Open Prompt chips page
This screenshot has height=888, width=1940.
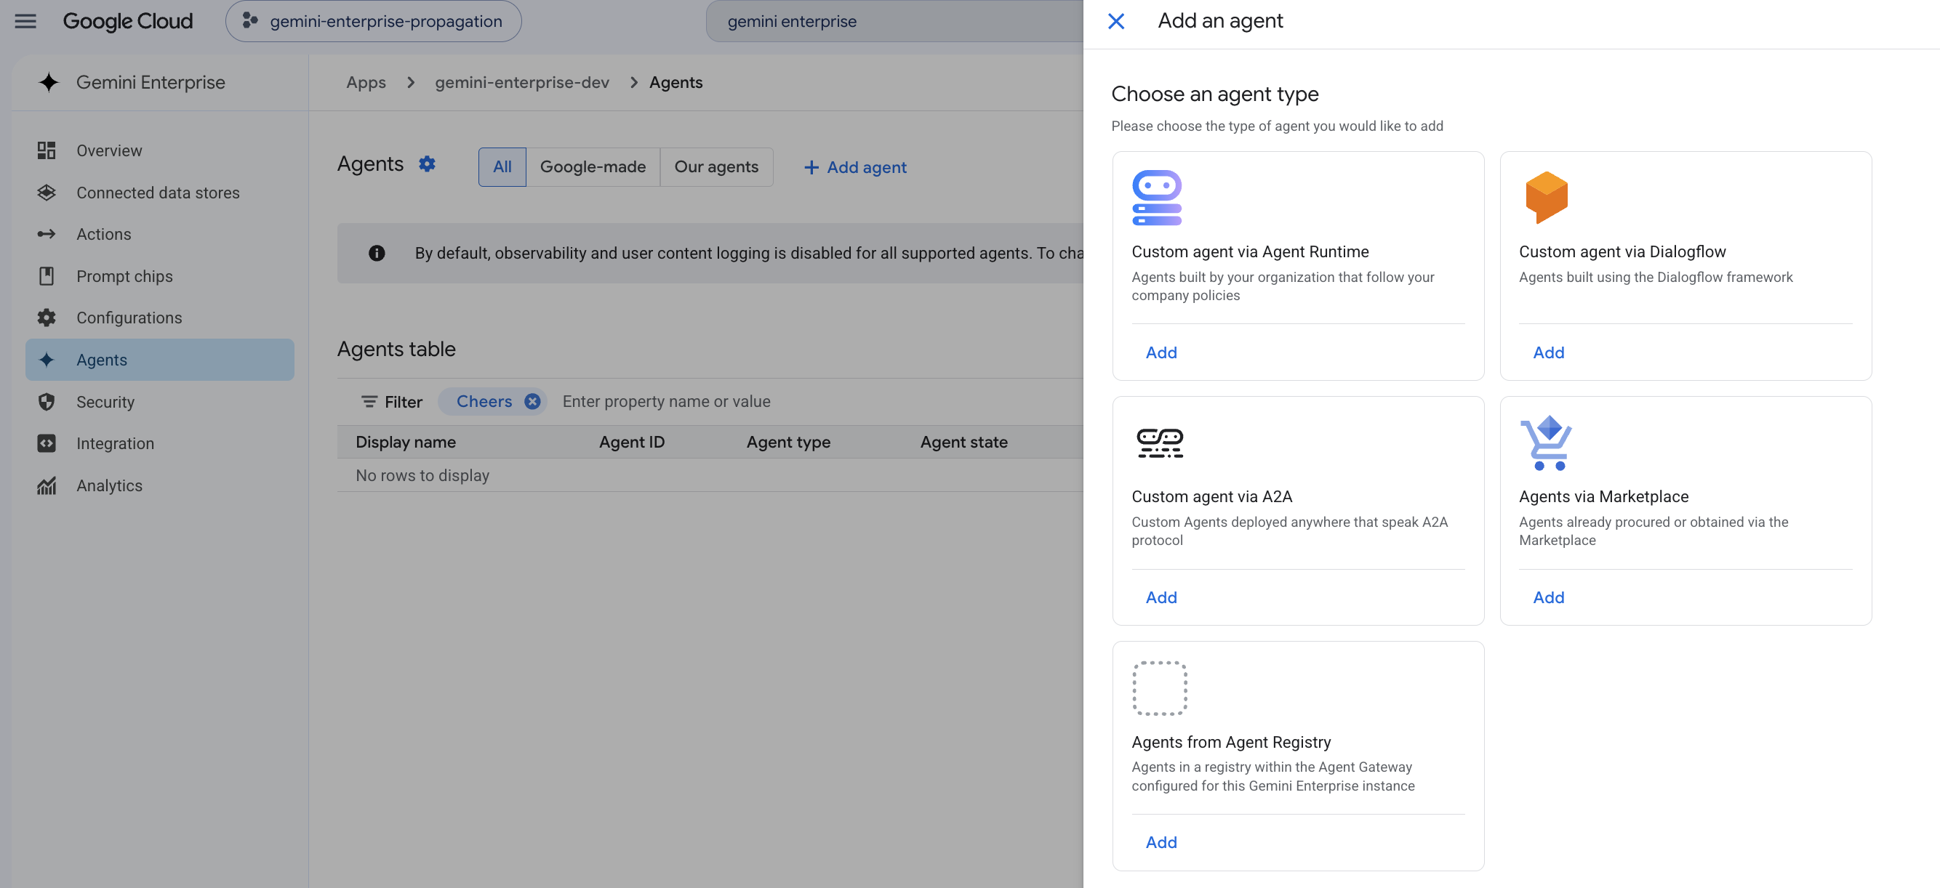point(160,276)
